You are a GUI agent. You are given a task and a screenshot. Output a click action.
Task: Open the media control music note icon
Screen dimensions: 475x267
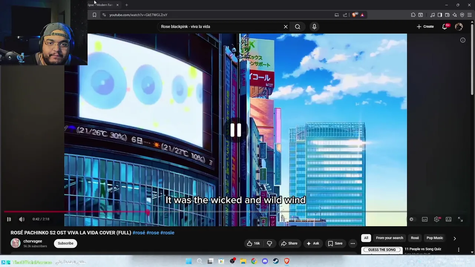click(x=432, y=15)
